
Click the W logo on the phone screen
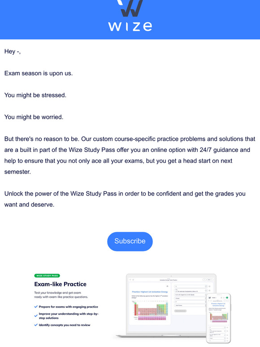209,298
